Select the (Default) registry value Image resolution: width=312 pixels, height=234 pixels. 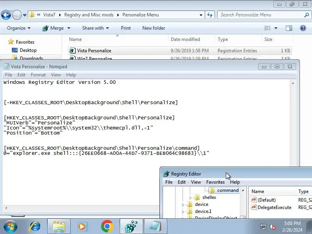pyautogui.click(x=267, y=200)
